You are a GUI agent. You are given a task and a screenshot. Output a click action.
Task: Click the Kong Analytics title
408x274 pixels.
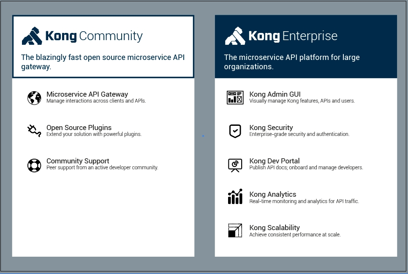pyautogui.click(x=273, y=194)
